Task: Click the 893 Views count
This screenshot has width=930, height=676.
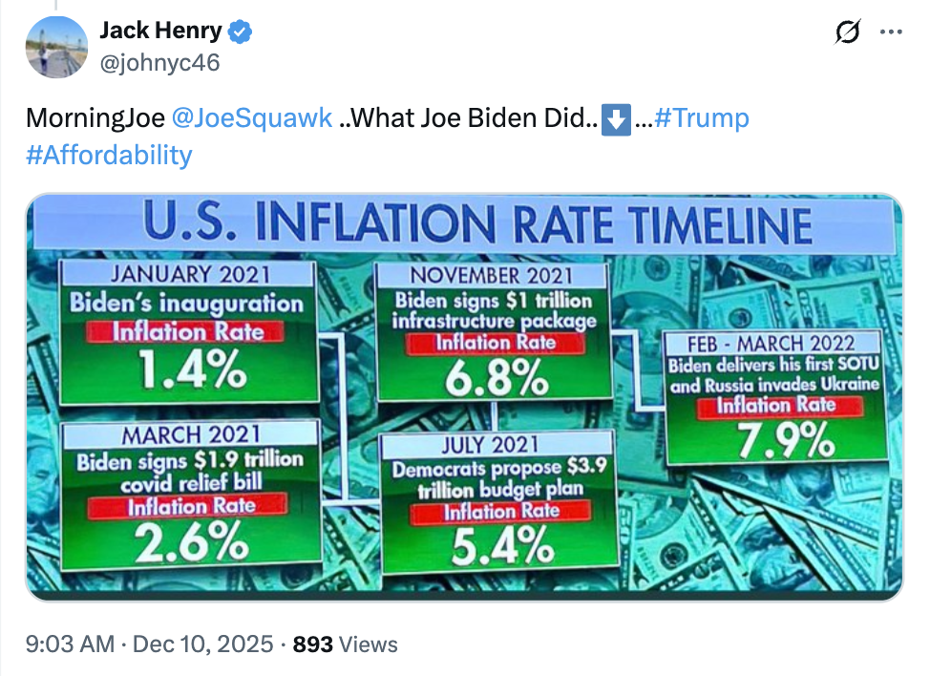Action: [x=345, y=644]
